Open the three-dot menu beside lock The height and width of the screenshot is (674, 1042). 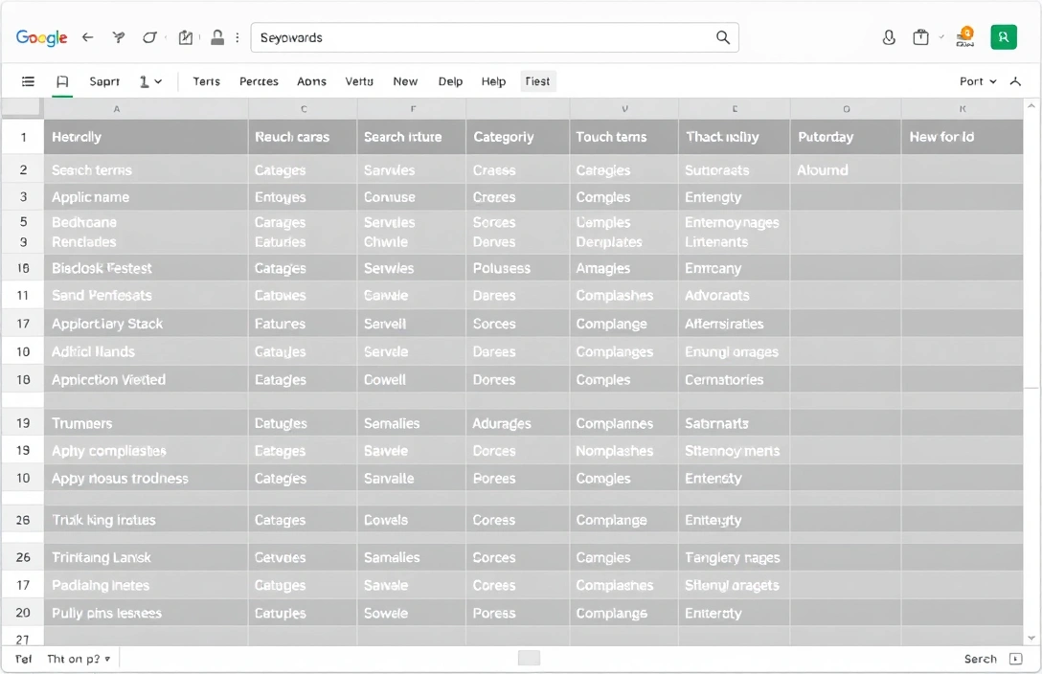point(238,38)
